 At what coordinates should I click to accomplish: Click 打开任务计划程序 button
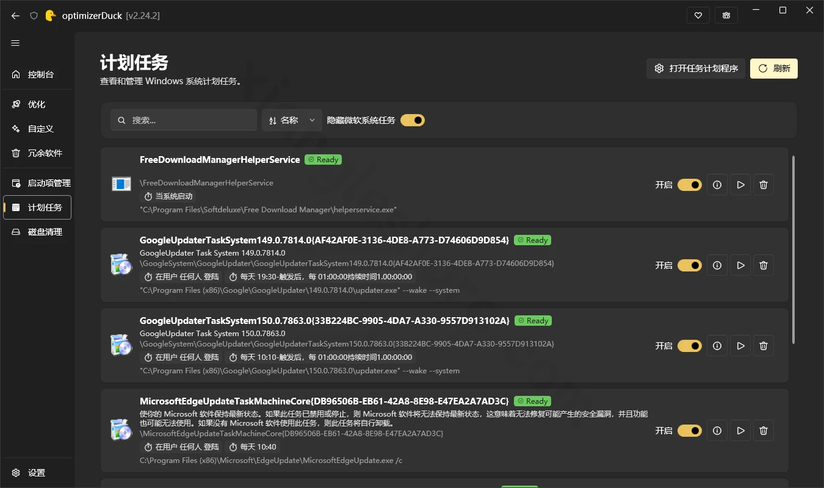pos(696,68)
